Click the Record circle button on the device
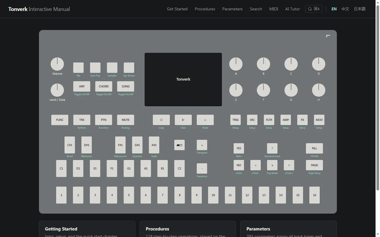The height and width of the screenshot is (237, 380). pyautogui.click(x=161, y=120)
